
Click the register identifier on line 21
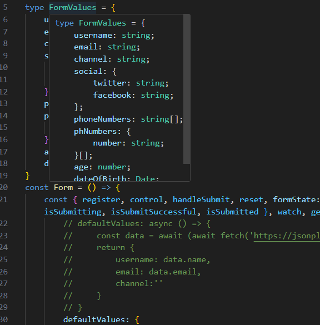click(101, 200)
